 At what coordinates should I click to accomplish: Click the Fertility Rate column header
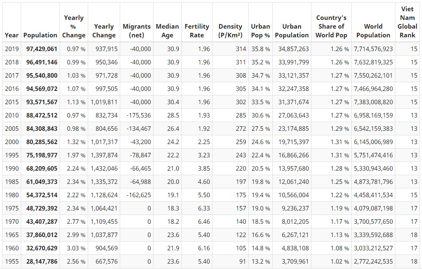(197, 31)
